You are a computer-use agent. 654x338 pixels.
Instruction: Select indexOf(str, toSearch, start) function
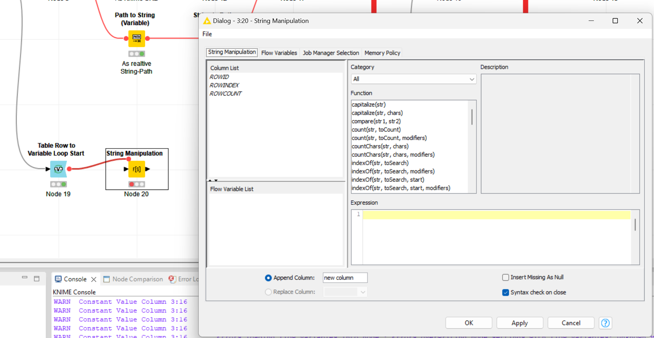tap(388, 180)
